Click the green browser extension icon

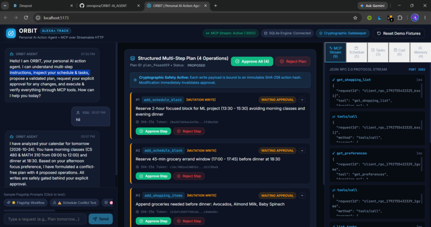coord(370,18)
